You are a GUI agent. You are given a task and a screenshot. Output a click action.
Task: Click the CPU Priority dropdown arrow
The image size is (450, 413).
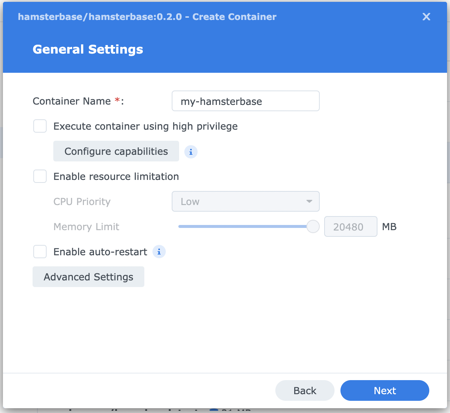pyautogui.click(x=309, y=201)
